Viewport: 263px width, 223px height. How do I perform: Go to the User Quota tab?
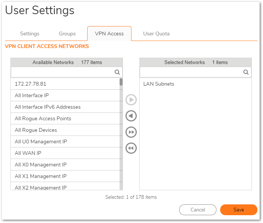click(x=156, y=34)
